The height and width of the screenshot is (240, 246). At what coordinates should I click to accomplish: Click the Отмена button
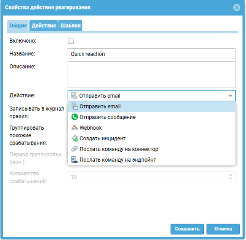[x=223, y=229]
